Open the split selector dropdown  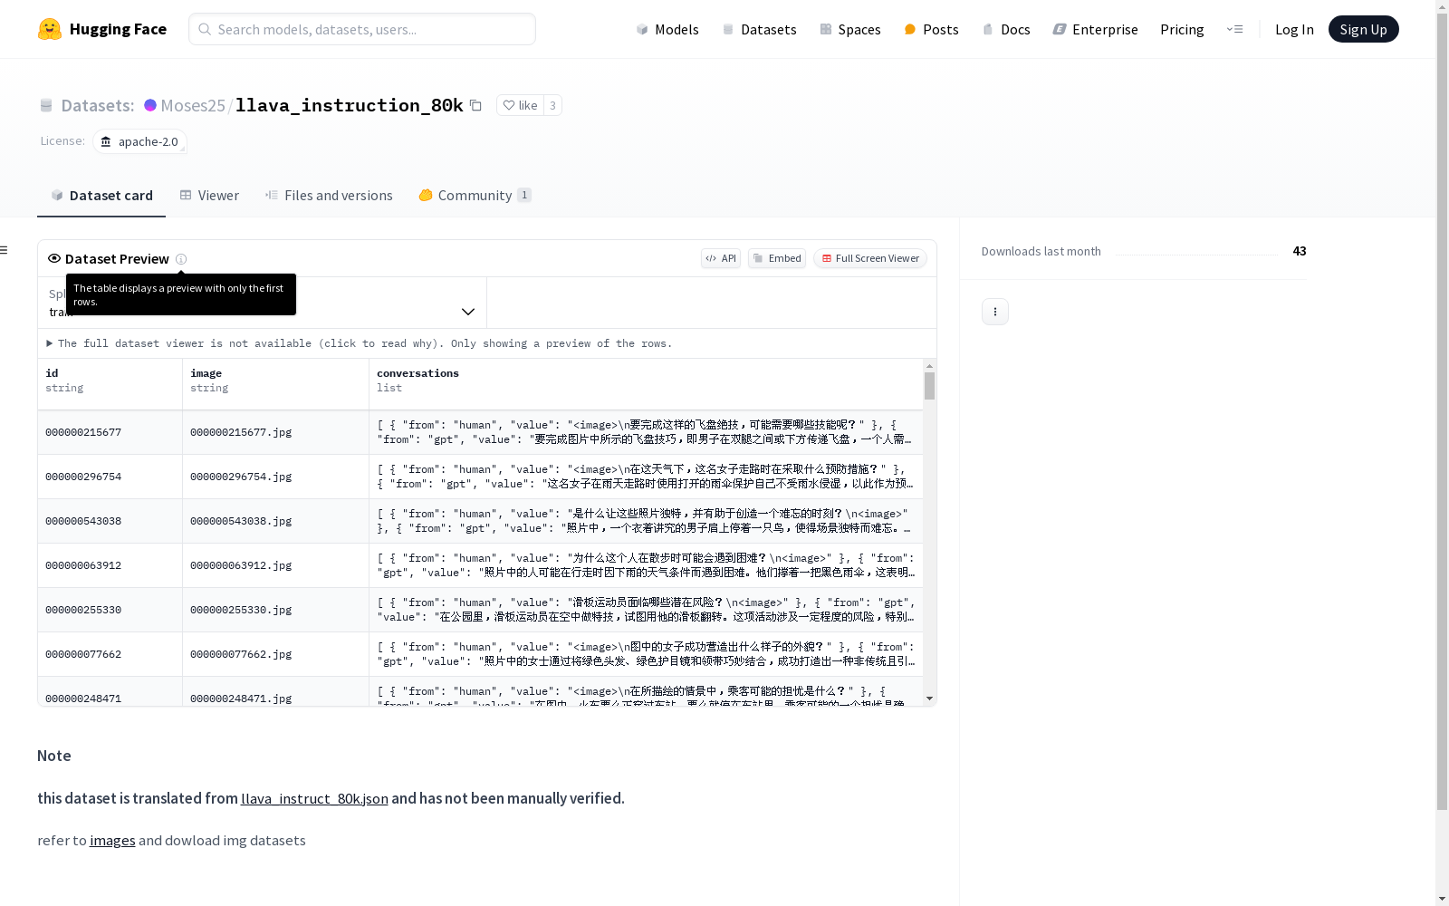point(262,303)
